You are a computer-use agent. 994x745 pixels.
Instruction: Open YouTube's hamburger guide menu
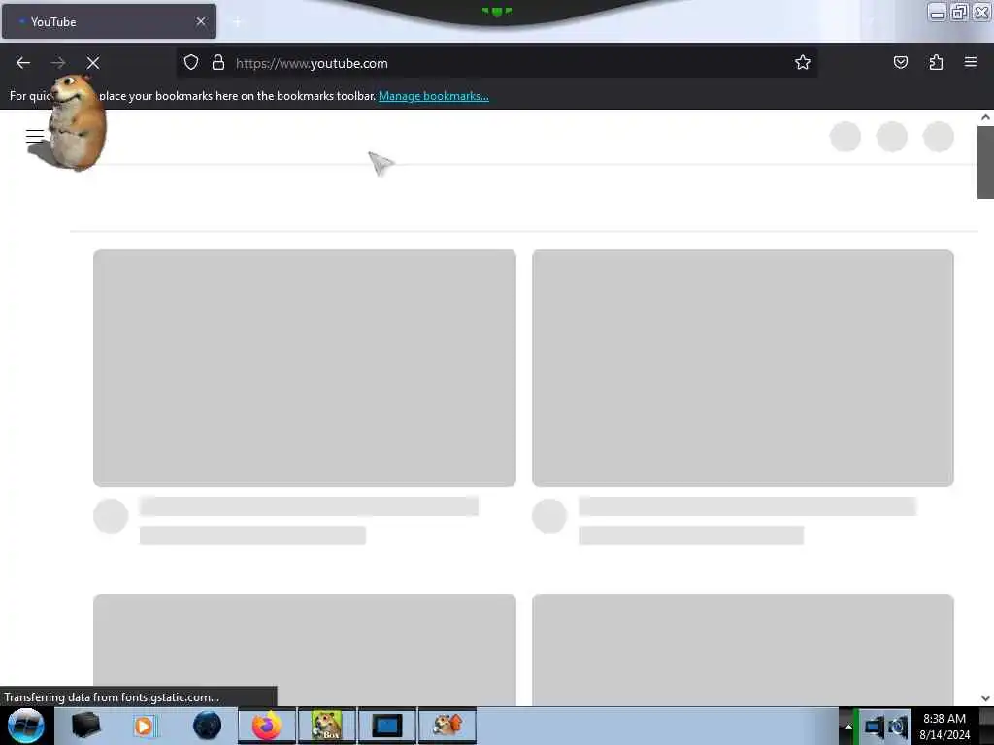(x=35, y=136)
